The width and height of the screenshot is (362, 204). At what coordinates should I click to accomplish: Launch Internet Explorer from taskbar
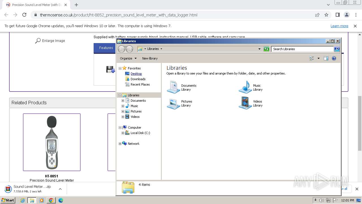tap(23, 200)
